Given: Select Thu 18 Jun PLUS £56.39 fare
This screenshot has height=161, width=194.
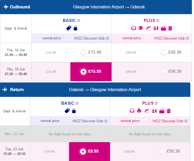Looking at the screenshot, I should [x=164, y=72].
